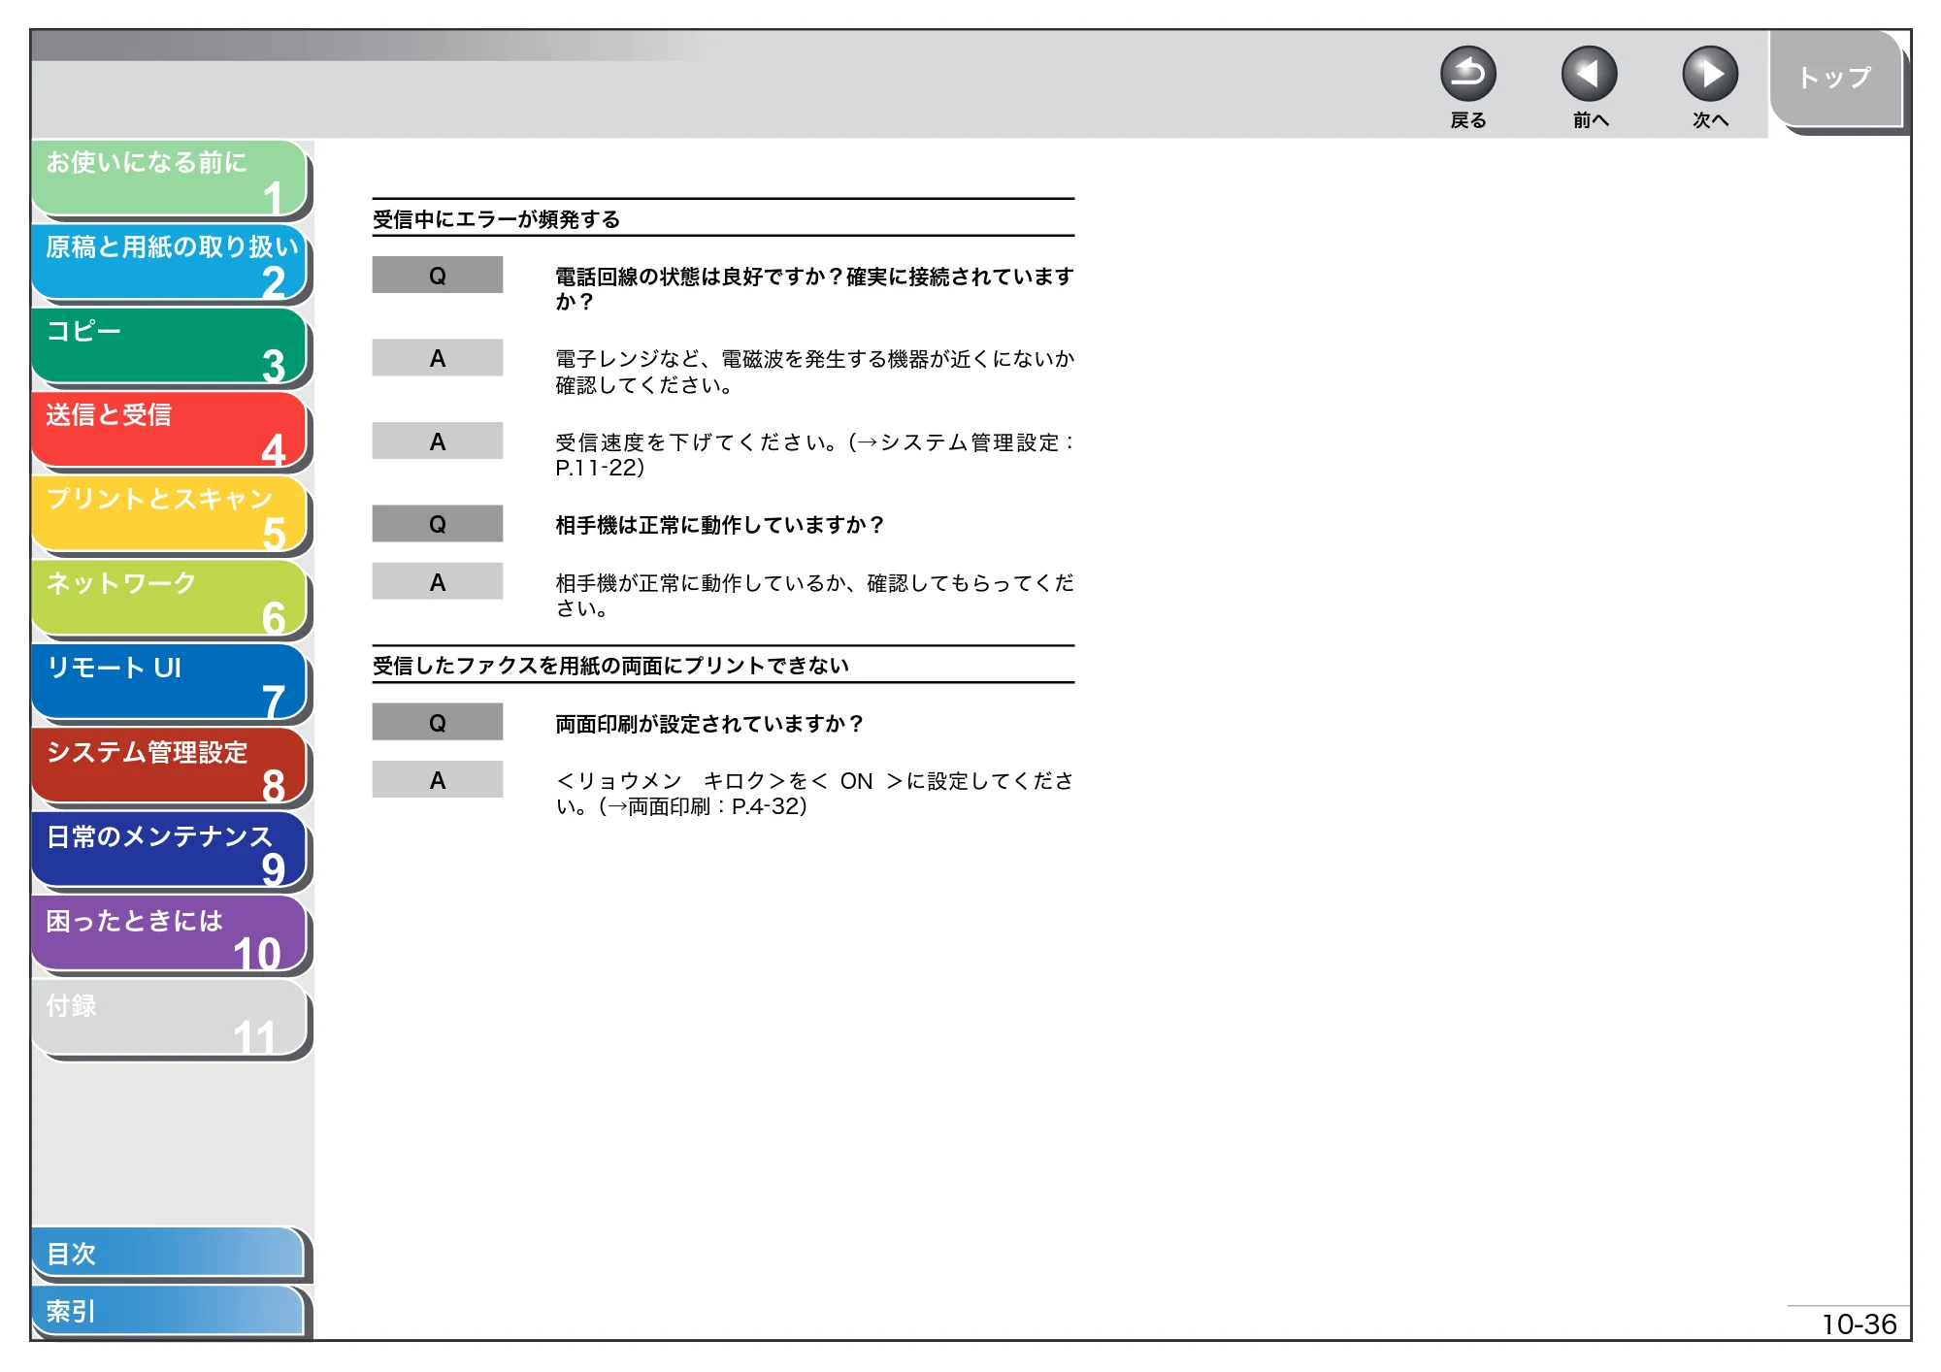Select chapter 4 送信と受信 tab
The height and width of the screenshot is (1372, 1941).
(x=170, y=430)
